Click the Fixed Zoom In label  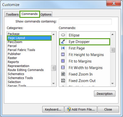coord(80,74)
